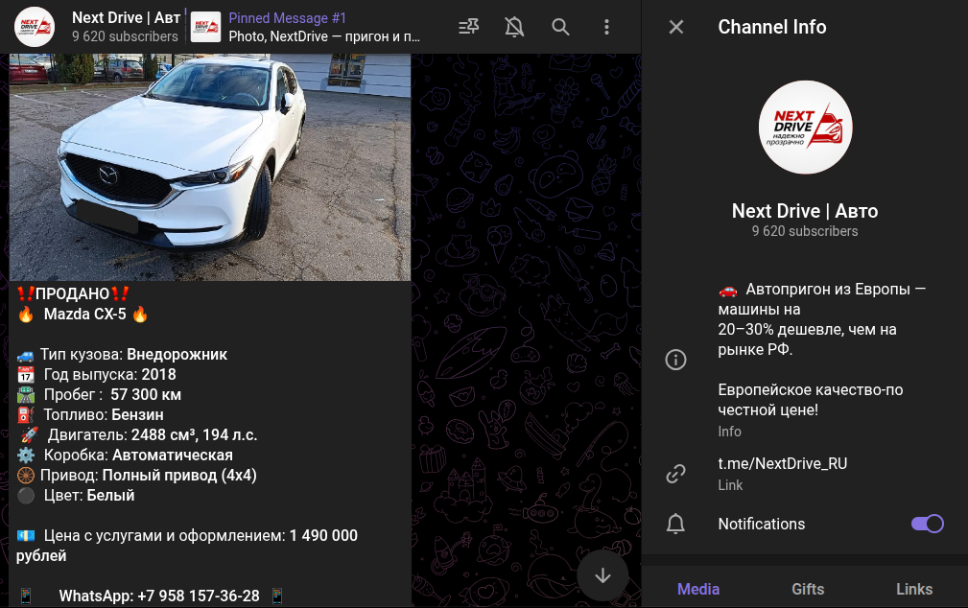Open in-chat search with magnifier icon

tap(560, 27)
